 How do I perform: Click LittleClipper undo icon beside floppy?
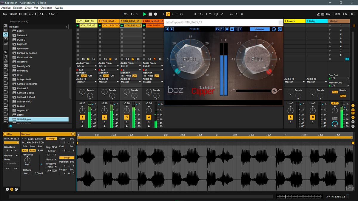coord(222,29)
